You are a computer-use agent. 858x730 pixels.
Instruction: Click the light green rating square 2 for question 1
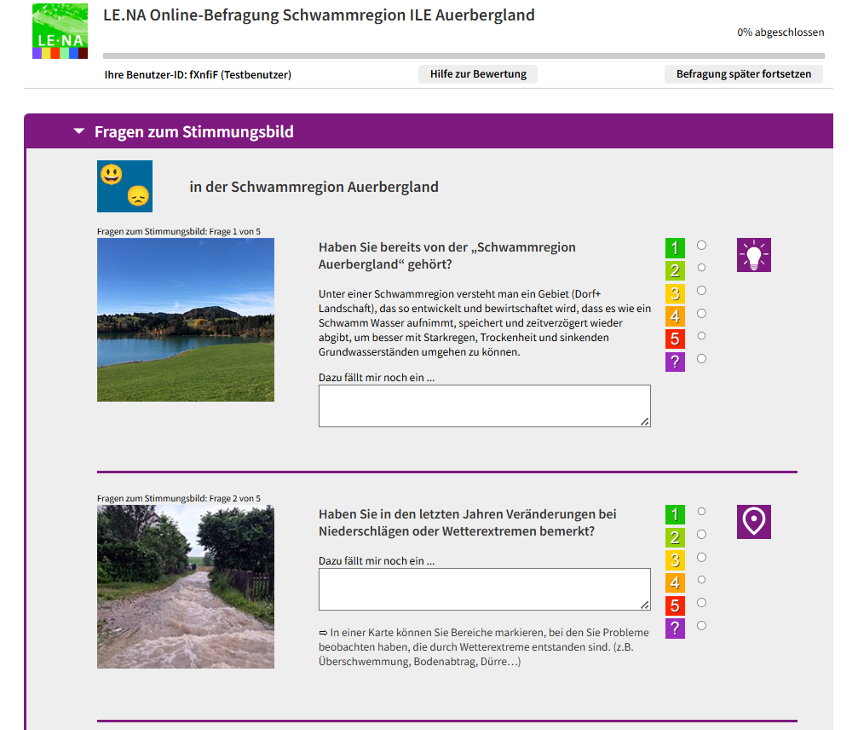(x=675, y=269)
